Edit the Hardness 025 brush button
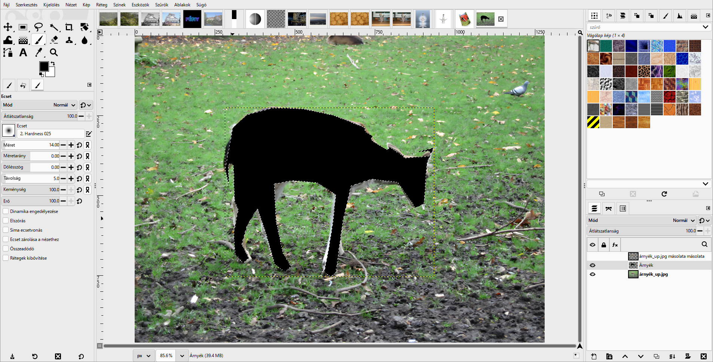713x362 pixels. pos(89,134)
